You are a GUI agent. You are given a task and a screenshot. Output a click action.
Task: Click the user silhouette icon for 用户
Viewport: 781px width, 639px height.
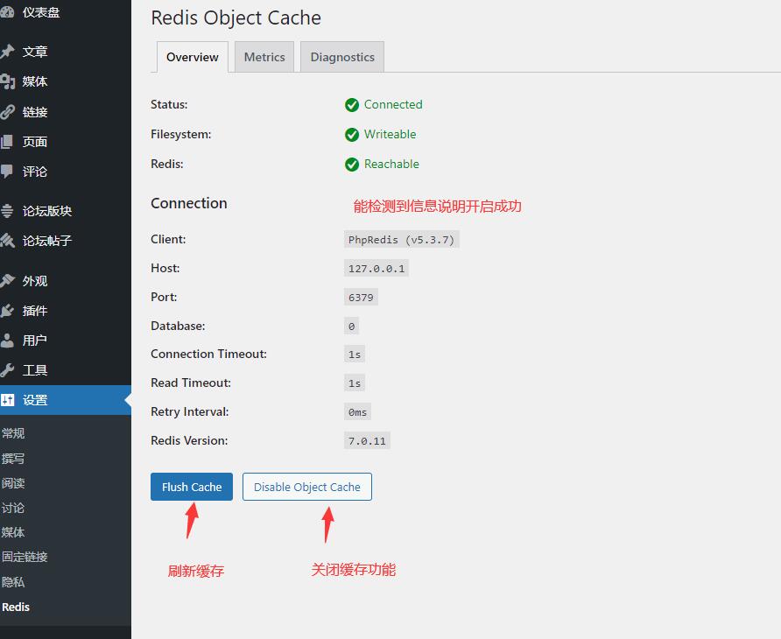click(7, 341)
